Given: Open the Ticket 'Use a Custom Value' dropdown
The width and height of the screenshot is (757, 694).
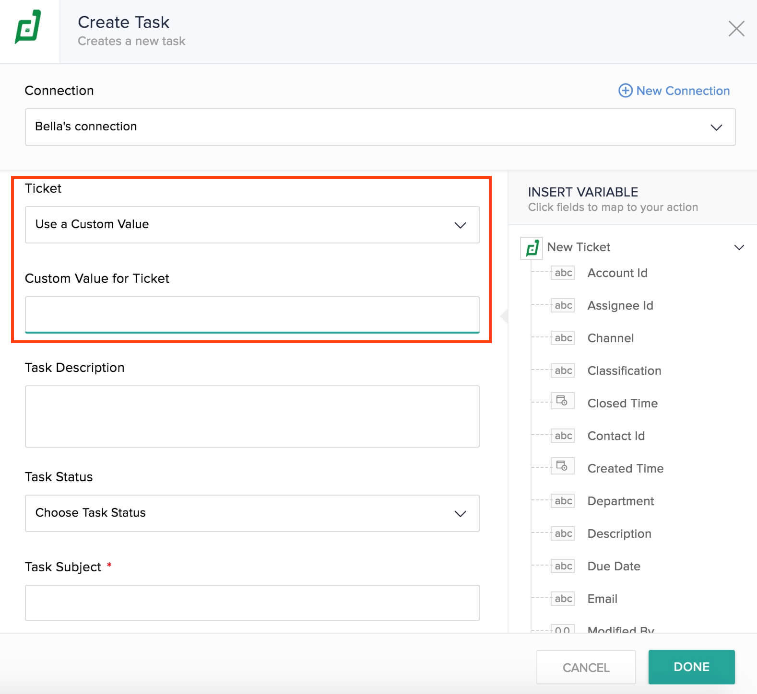Looking at the screenshot, I should point(252,225).
